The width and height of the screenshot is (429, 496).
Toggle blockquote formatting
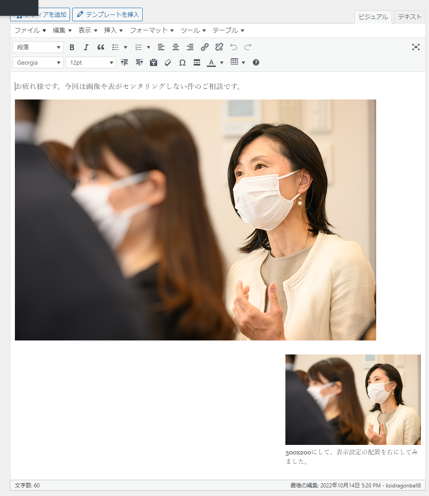pyautogui.click(x=101, y=47)
